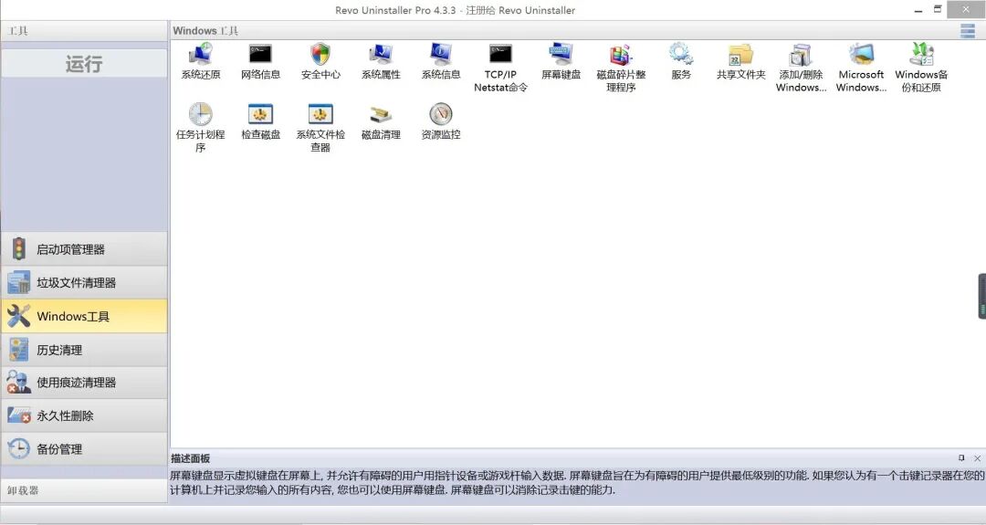Minimize the Revo Uninstaller window
The width and height of the screenshot is (986, 525).
(x=918, y=11)
